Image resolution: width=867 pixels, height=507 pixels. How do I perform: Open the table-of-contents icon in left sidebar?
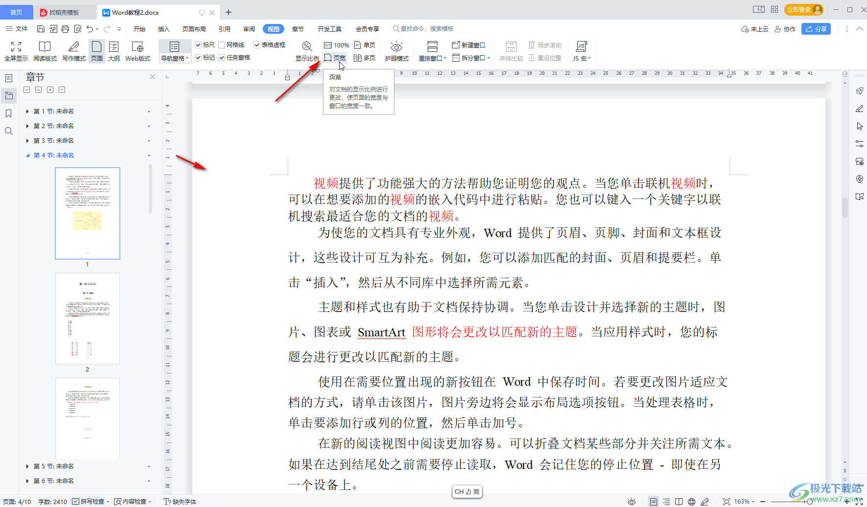point(8,78)
